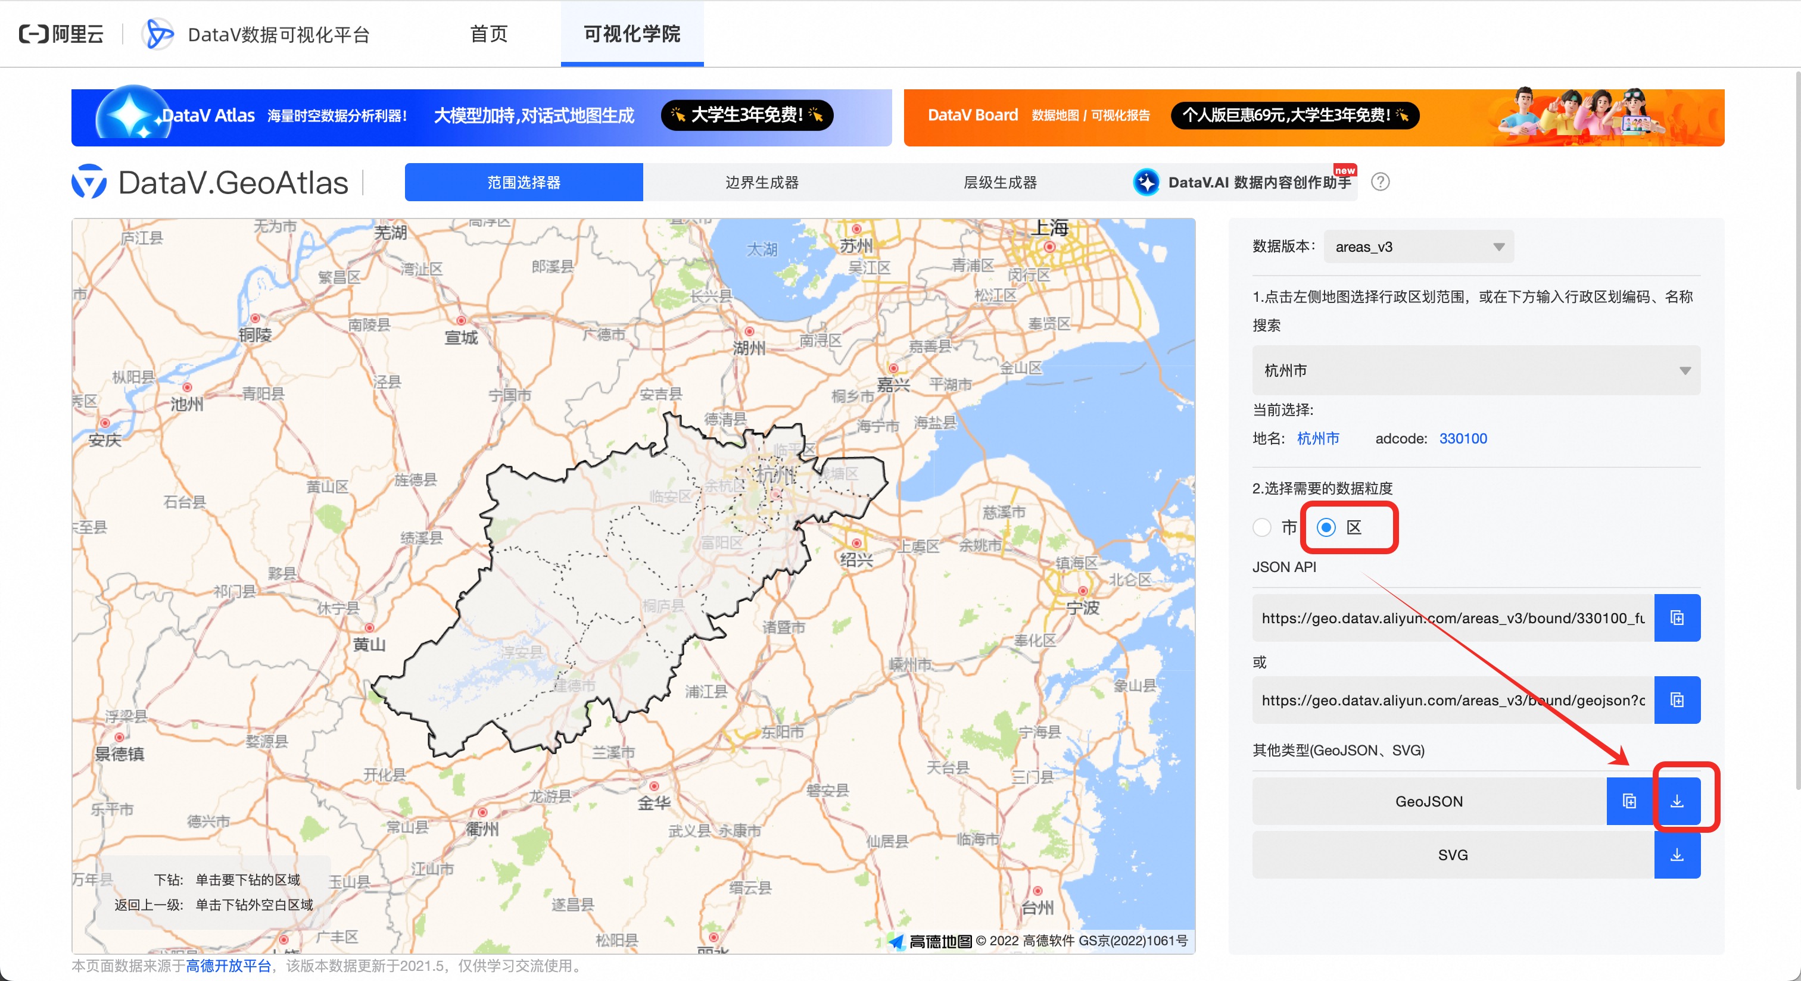Open the 高德开放平台 link
This screenshot has height=981, width=1801.
tap(228, 966)
